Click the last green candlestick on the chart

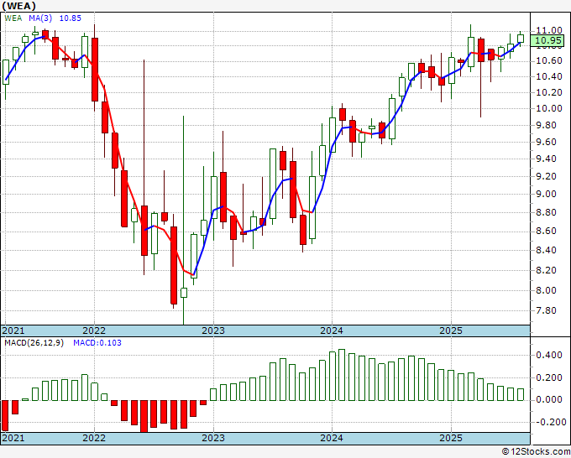(x=521, y=39)
